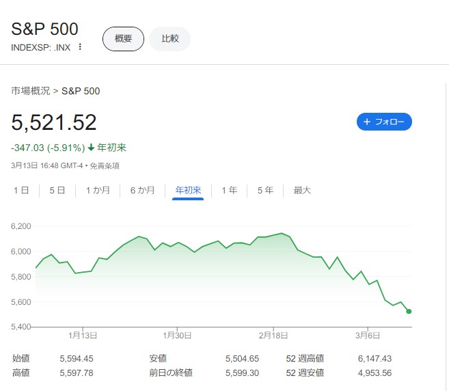Click the green down arrow next to 年初来

(91, 148)
